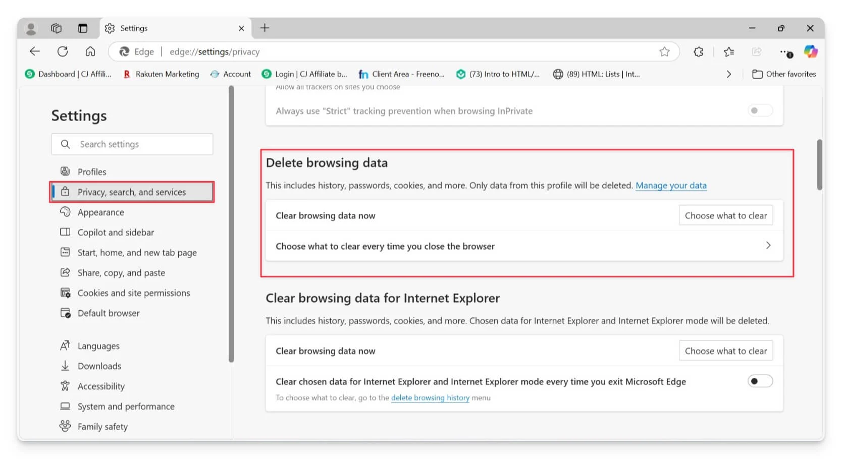Refresh the page
Image resolution: width=842 pixels, height=459 pixels.
tap(63, 51)
